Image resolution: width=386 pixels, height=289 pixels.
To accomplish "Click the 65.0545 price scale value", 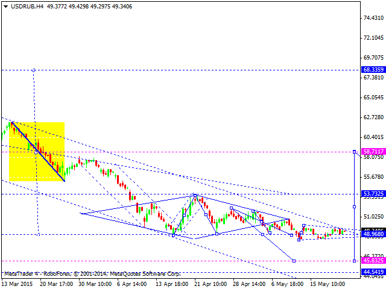I will (x=373, y=98).
